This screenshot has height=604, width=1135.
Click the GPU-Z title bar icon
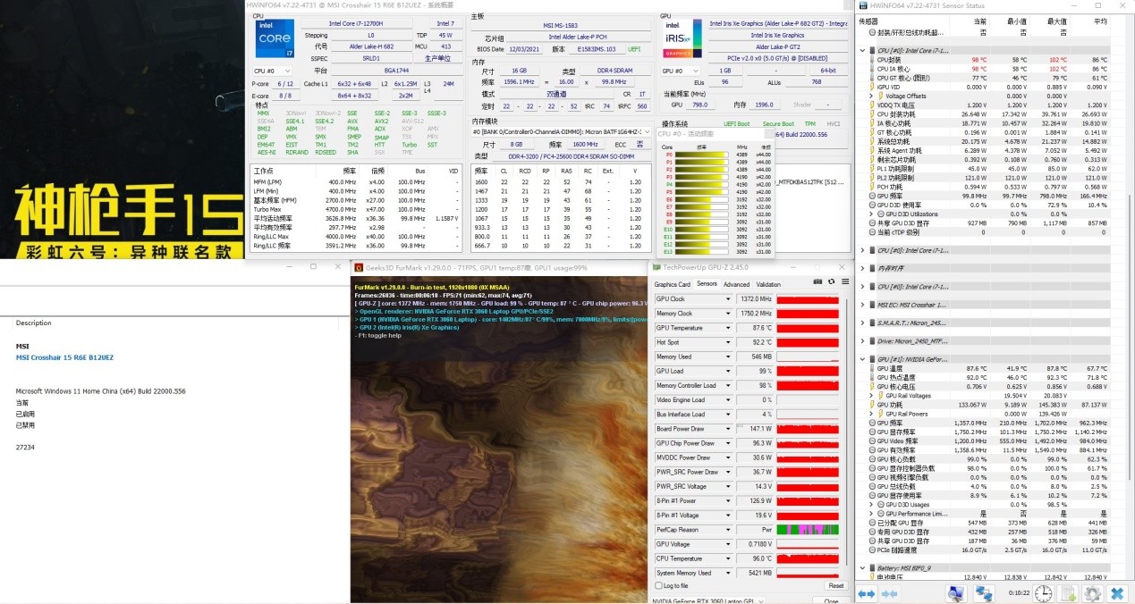point(656,266)
